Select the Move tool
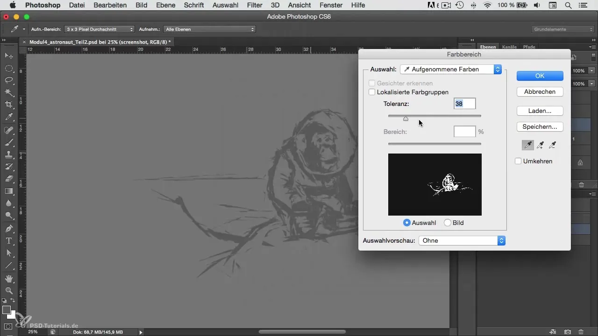Screen dimensions: 598x336 click(x=9, y=56)
